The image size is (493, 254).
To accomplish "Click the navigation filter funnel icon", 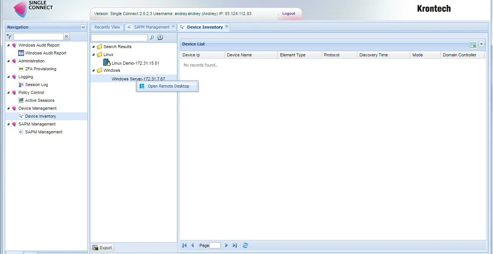I will click(x=9, y=36).
